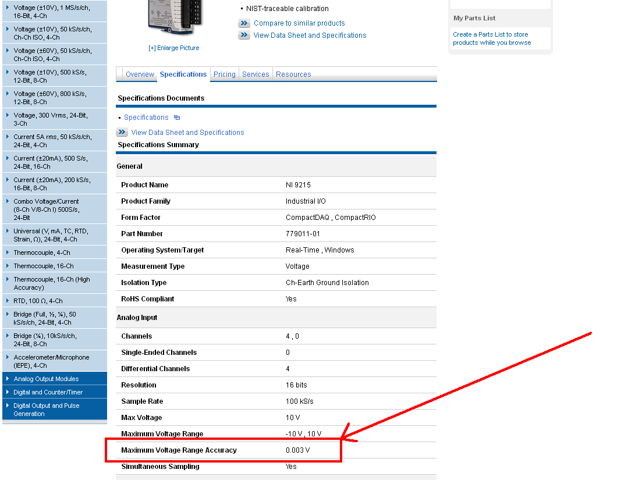628x480 pixels.
Task: Click the 0.003 V accuracy value
Action: [x=297, y=450]
